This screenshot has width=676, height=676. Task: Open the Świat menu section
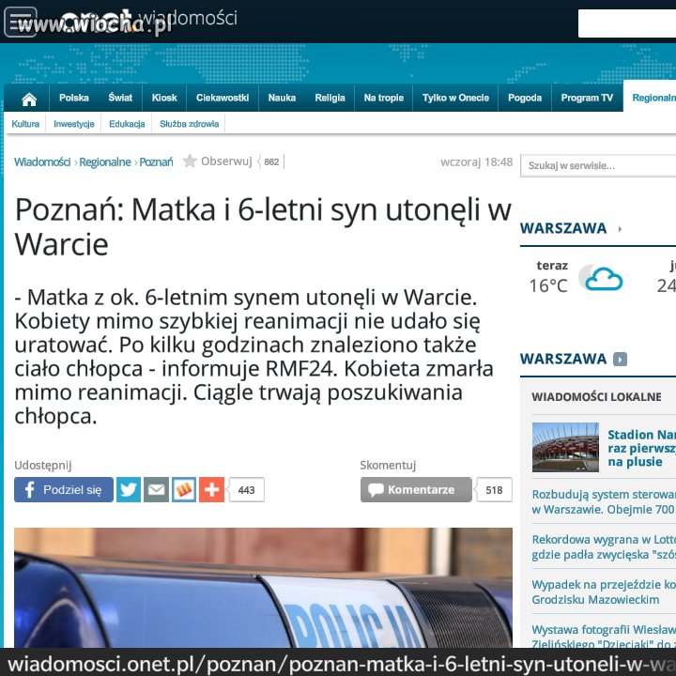pos(120,98)
